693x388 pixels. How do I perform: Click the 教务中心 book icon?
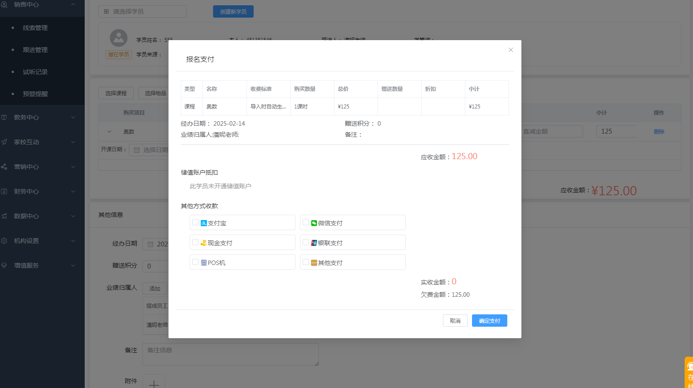(4, 117)
